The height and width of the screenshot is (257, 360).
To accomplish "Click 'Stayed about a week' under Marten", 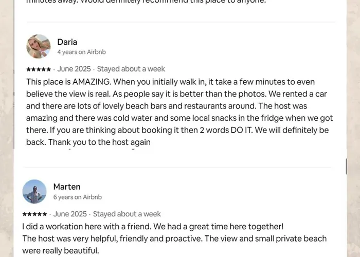I will pyautogui.click(x=127, y=214).
